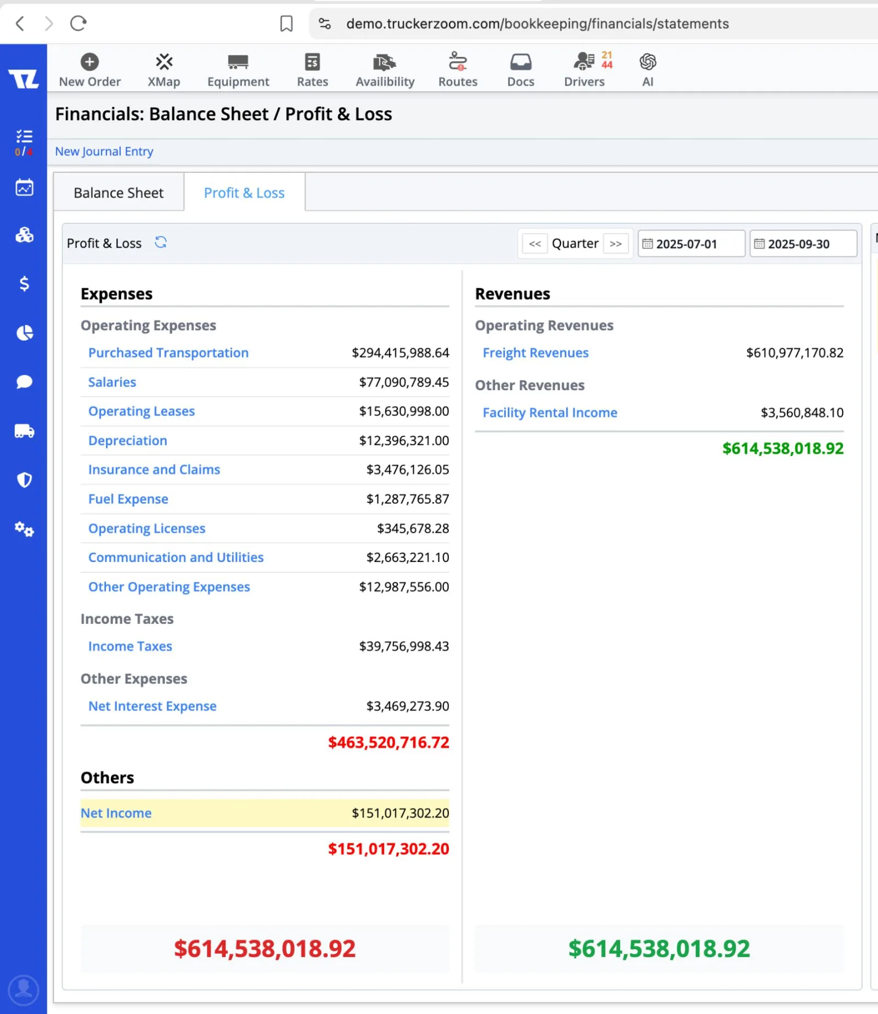Refresh the Profit & Loss report
The width and height of the screenshot is (878, 1014).
point(160,242)
